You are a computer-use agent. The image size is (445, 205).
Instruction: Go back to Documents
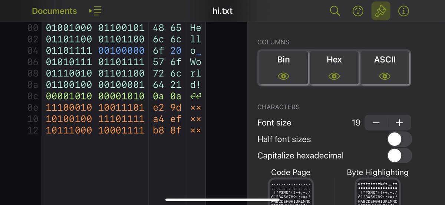[x=55, y=11]
